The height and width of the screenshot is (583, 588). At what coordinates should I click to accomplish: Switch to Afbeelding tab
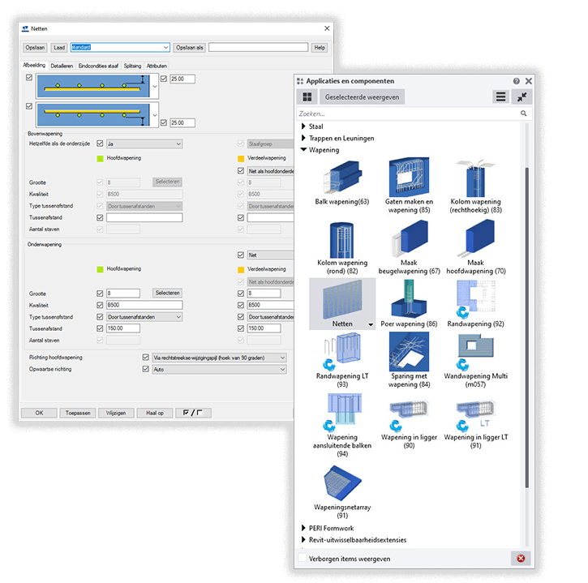34,65
